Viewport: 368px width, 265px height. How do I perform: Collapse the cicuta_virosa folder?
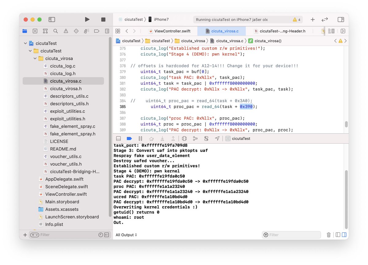tap(35, 59)
